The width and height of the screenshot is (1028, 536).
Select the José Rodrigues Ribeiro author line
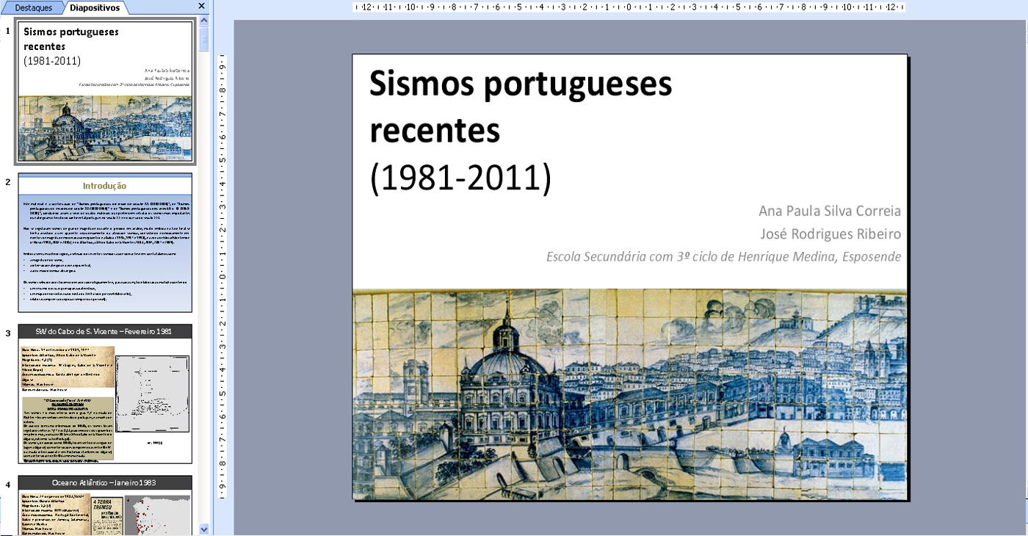coord(830,234)
